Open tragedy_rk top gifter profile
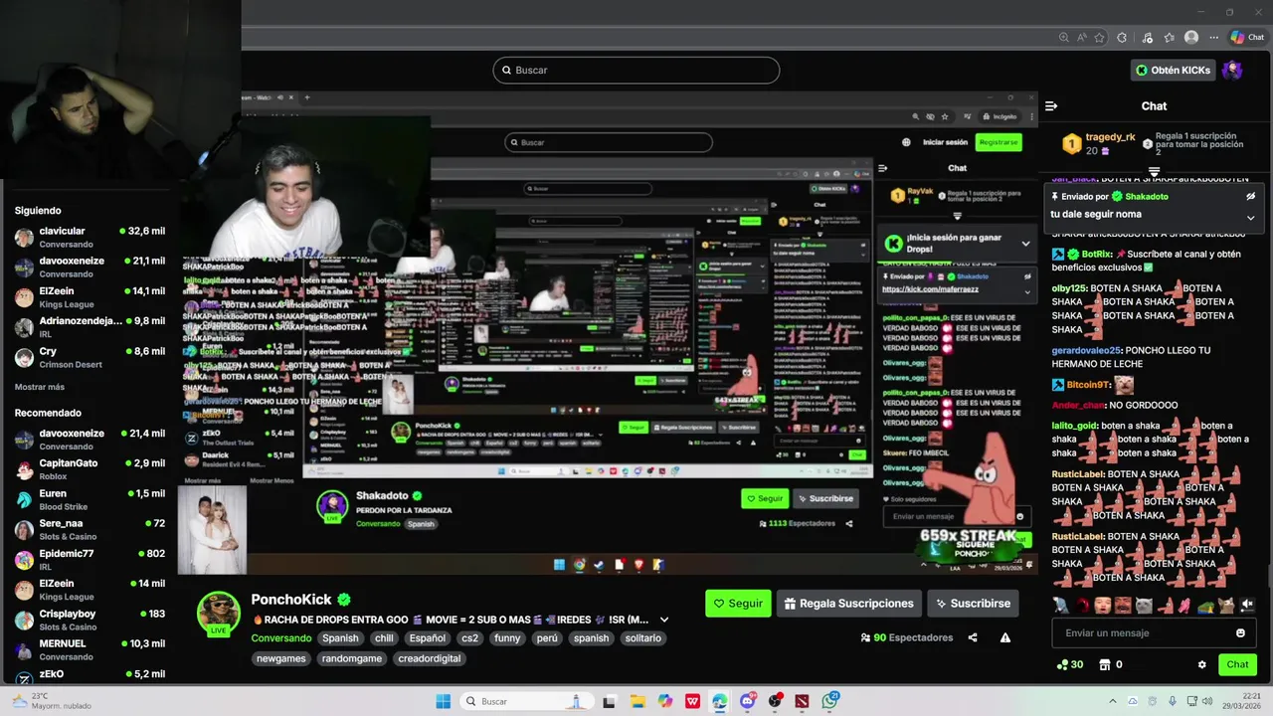The image size is (1273, 716). pos(1110,137)
